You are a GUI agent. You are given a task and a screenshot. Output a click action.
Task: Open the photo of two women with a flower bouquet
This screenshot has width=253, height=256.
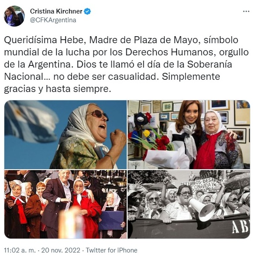point(189,134)
